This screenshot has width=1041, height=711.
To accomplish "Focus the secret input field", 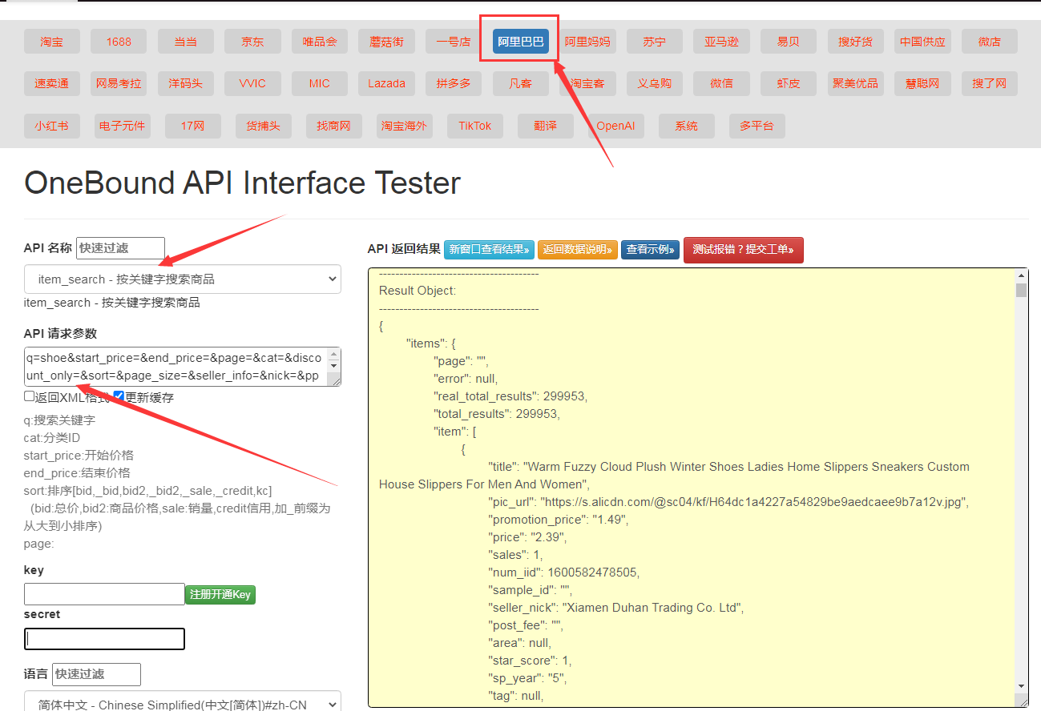I will click(104, 639).
